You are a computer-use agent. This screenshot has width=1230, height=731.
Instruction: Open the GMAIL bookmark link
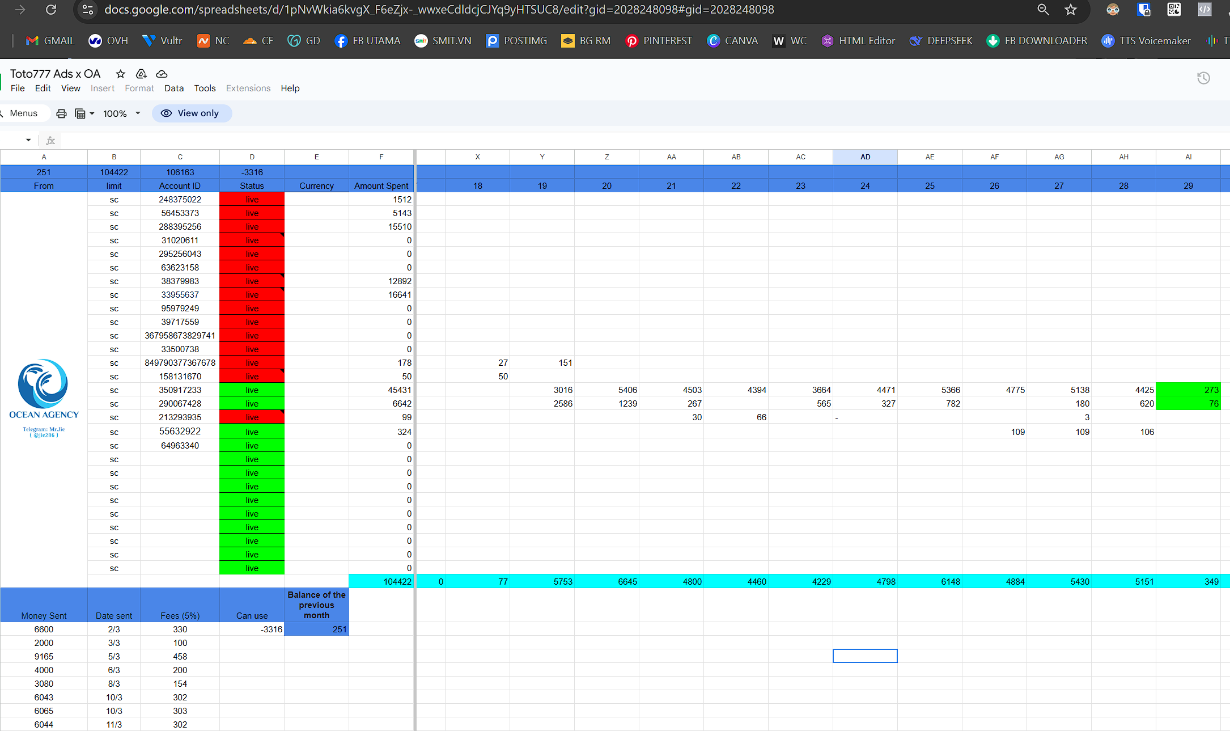pos(50,41)
